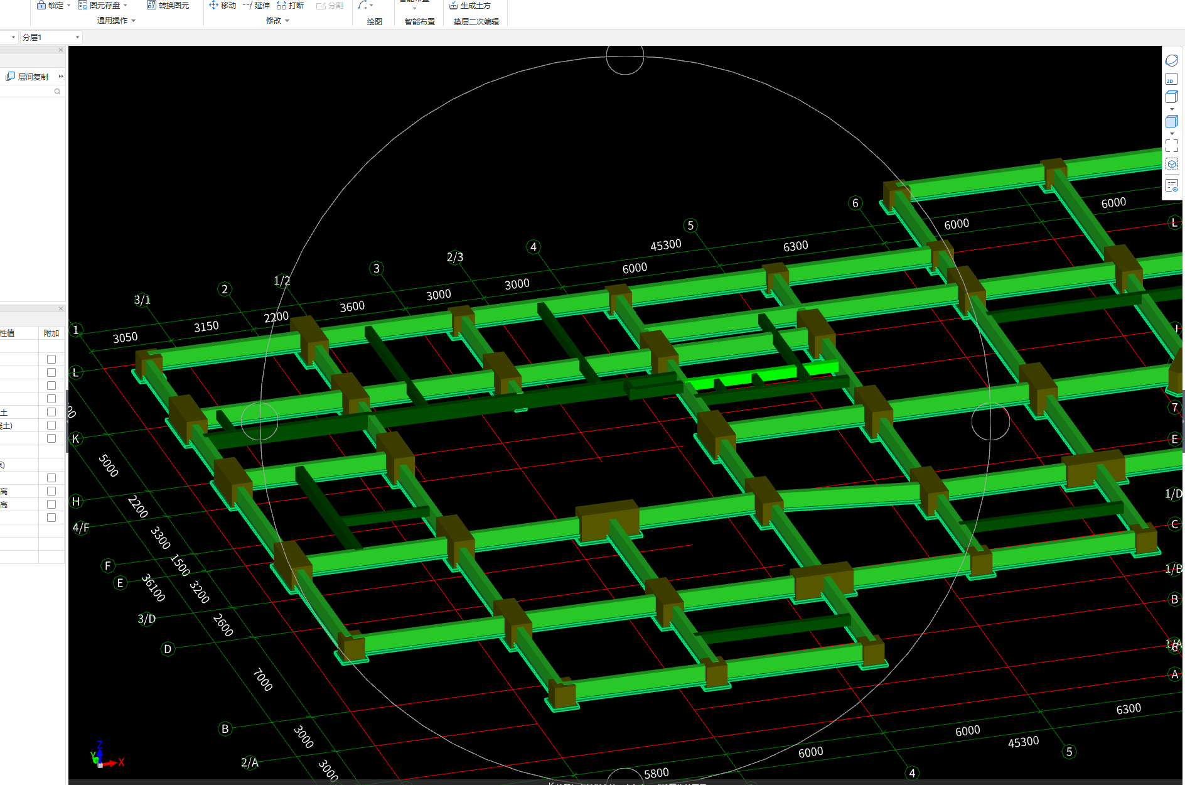
Task: Click the 3/1 axis label
Action: (x=142, y=300)
